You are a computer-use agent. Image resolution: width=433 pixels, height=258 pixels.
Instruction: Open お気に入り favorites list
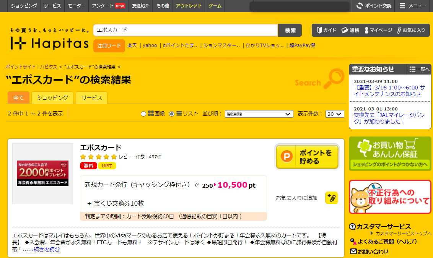pos(411,30)
